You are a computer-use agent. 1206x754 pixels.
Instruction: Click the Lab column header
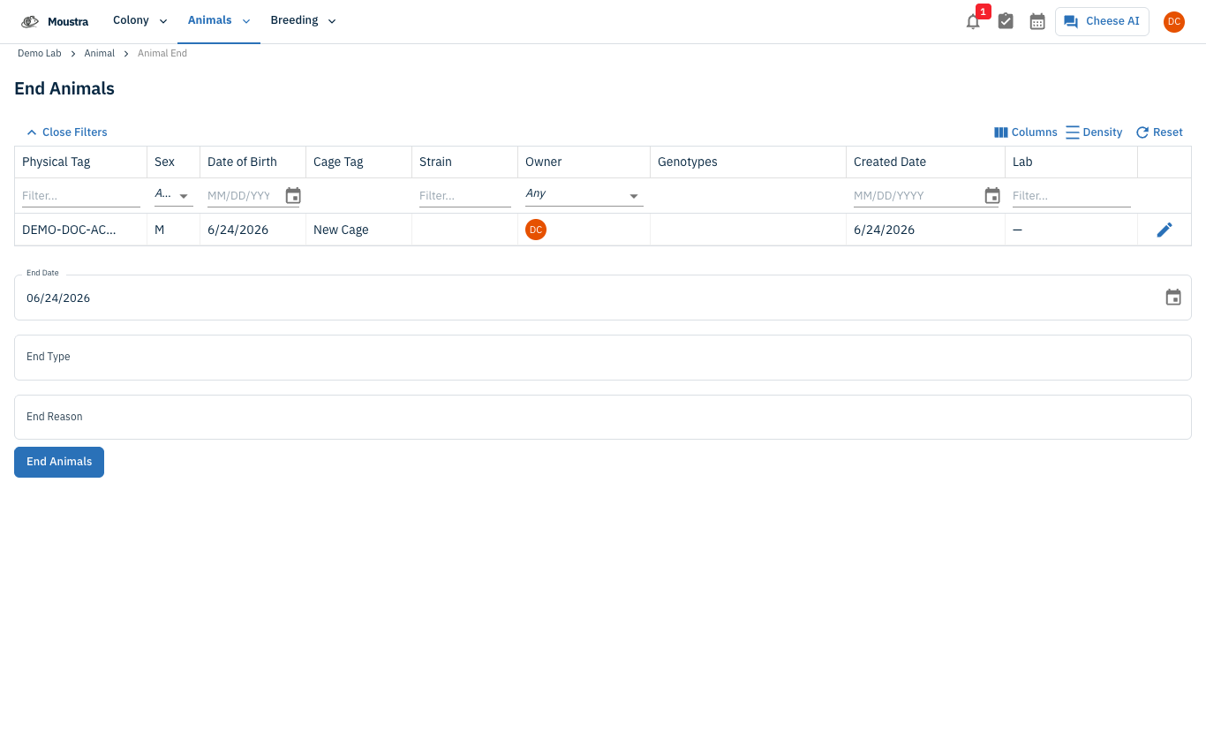click(1071, 162)
